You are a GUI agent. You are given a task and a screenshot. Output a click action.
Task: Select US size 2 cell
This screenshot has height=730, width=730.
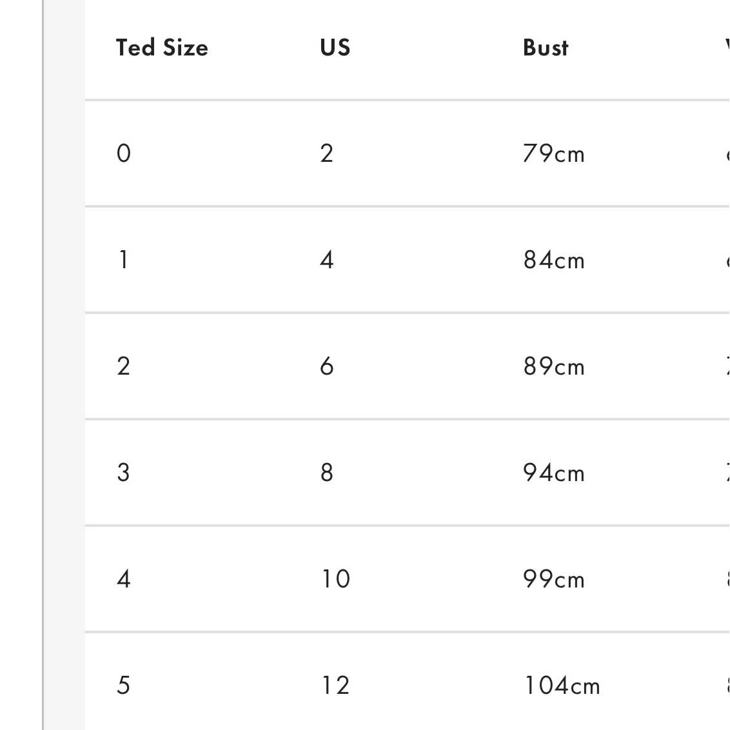(x=327, y=153)
